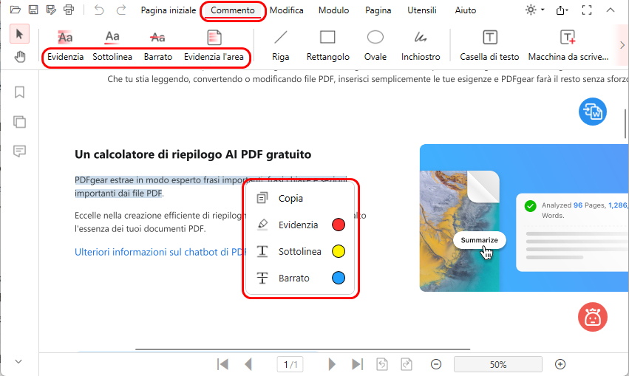Jump to the first page

click(x=222, y=364)
